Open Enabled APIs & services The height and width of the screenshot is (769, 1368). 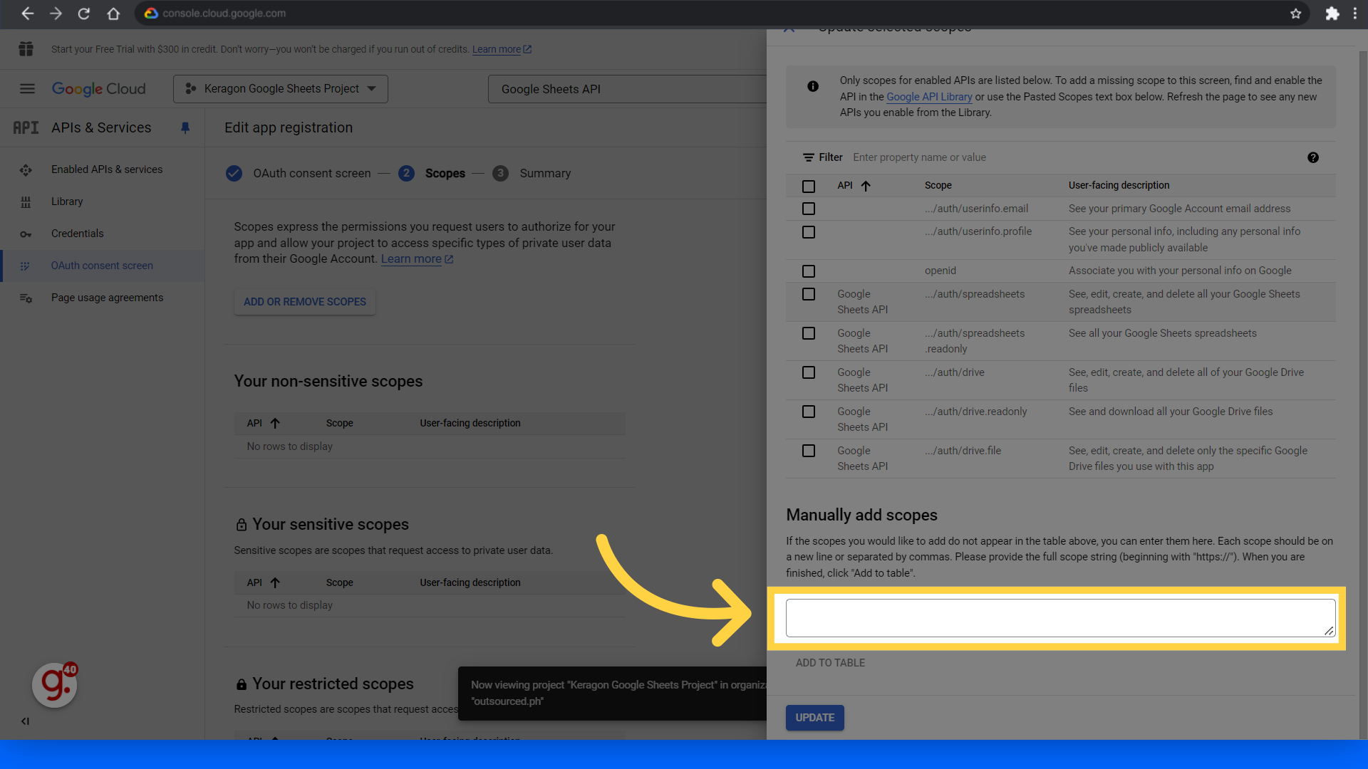[107, 169]
